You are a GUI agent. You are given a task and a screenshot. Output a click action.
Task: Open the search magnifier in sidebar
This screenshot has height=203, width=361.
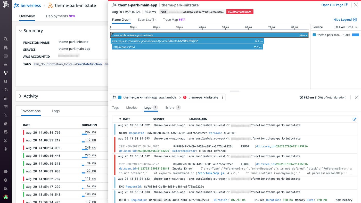point(6,39)
